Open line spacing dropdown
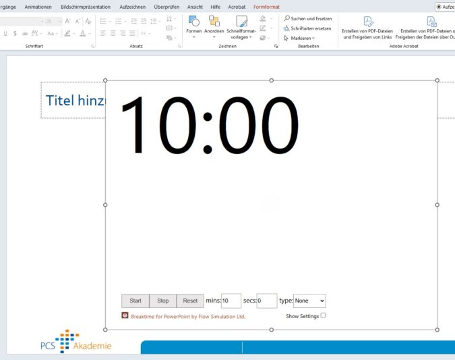 [x=155, y=21]
